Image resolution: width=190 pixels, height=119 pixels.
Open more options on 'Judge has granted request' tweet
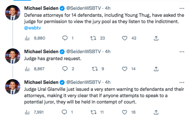click(182, 52)
